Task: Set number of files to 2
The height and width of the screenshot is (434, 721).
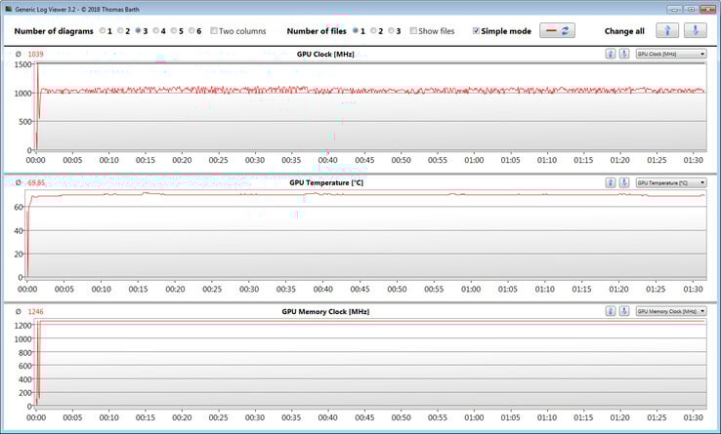Action: tap(373, 31)
